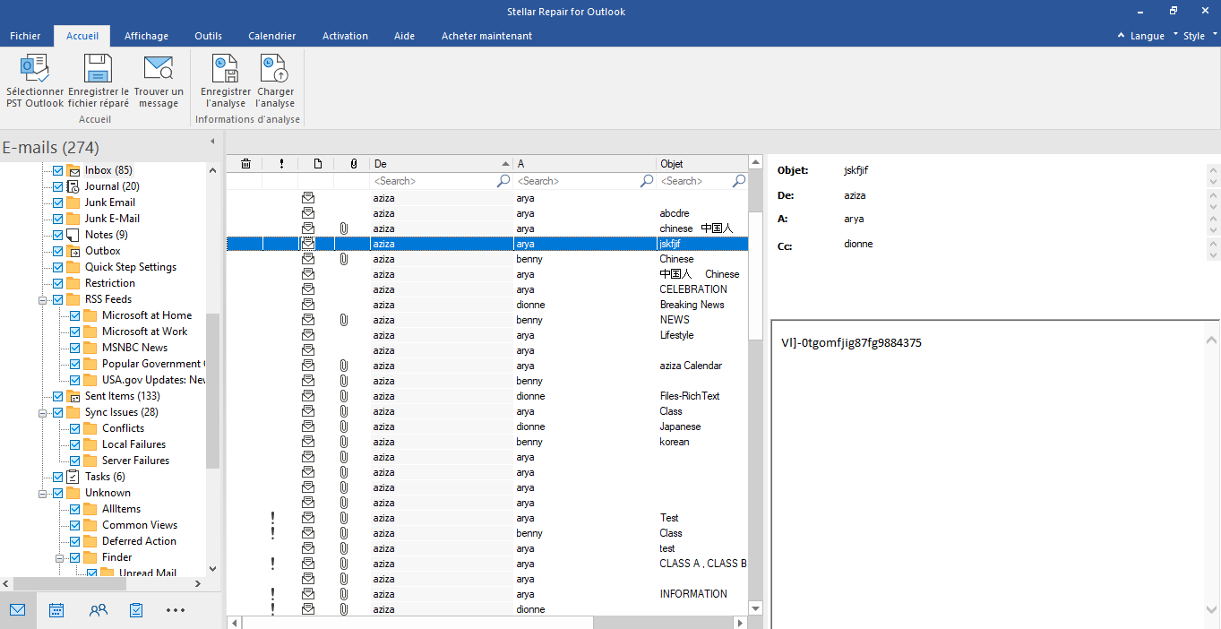
Task: Uncheck the Inbox folder checkbox
Action: (x=58, y=170)
